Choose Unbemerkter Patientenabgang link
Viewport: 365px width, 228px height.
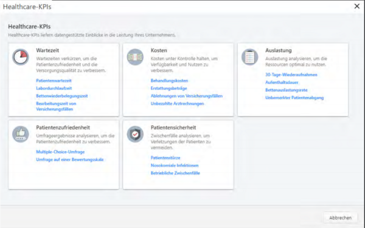(x=294, y=98)
